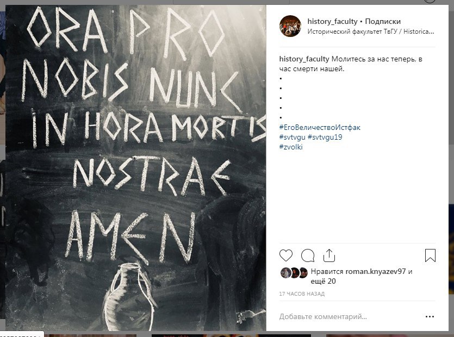Open the 17 часов назад timestamp
This screenshot has width=454, height=337.
(x=302, y=294)
